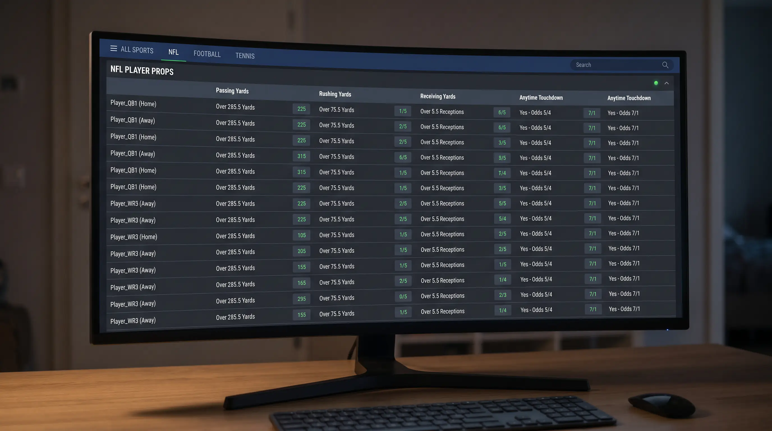Choose 315 odds in the rushing 6/5 row
Screen dimensions: 772x431
302,156
